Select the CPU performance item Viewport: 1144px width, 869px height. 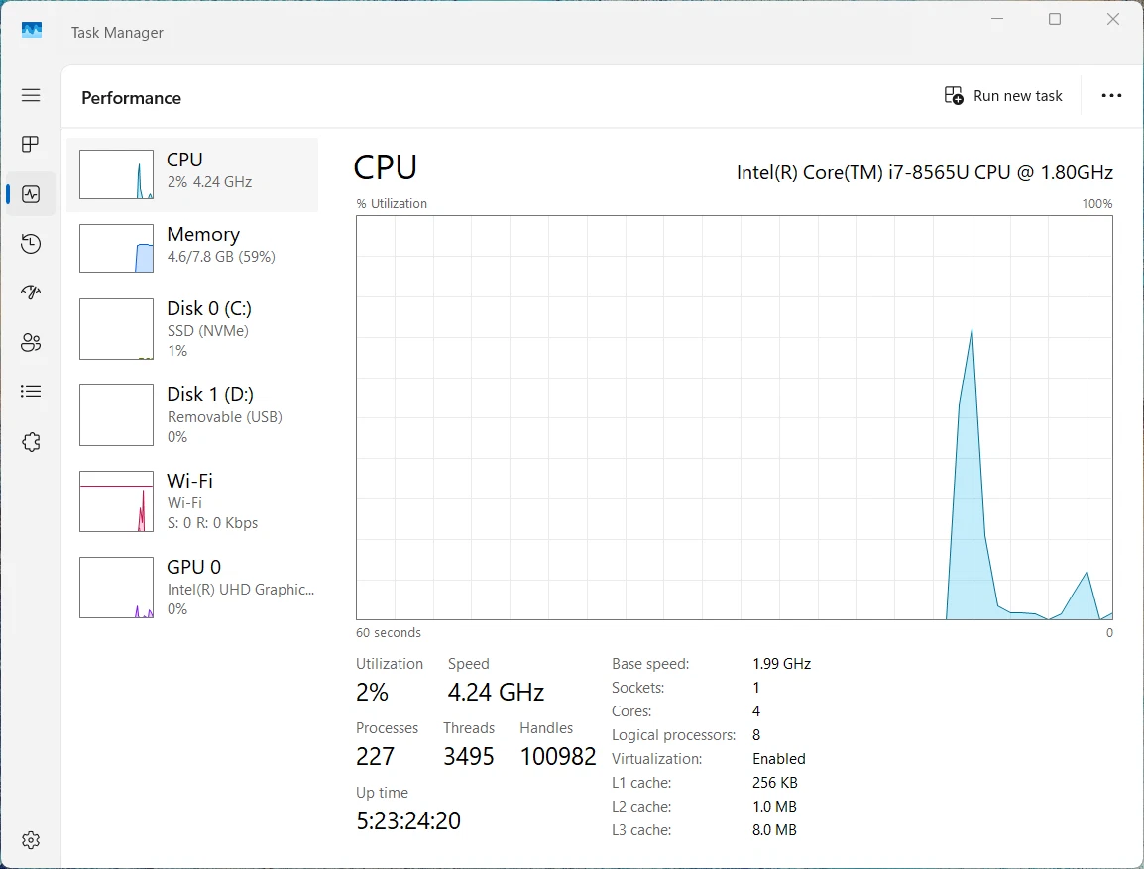192,174
